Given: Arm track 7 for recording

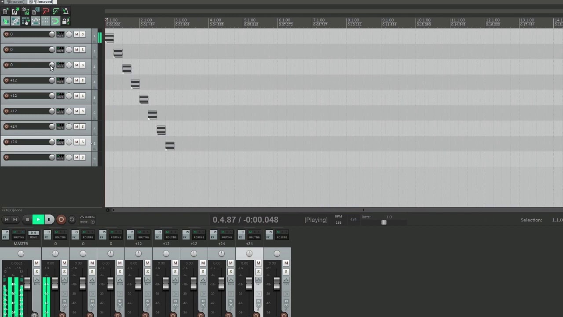Looking at the screenshot, I should tap(6, 126).
